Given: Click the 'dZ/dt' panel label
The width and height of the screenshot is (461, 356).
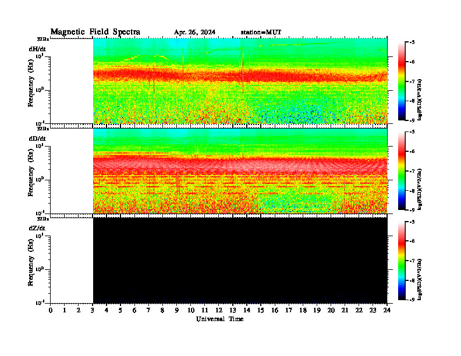Looking at the screenshot, I should [37, 228].
